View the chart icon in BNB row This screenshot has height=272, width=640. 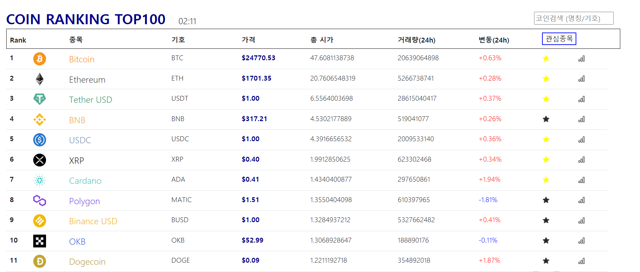(582, 119)
